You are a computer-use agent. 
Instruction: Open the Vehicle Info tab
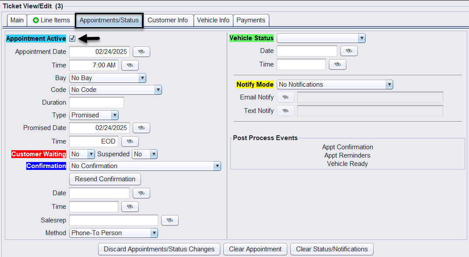(213, 20)
